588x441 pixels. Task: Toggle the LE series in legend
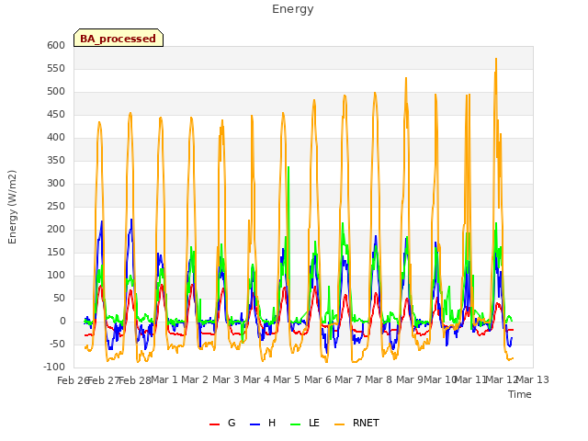[305, 423]
